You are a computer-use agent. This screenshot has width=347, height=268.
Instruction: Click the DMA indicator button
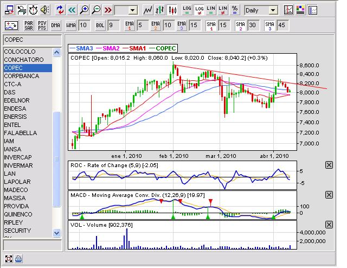click(56, 25)
